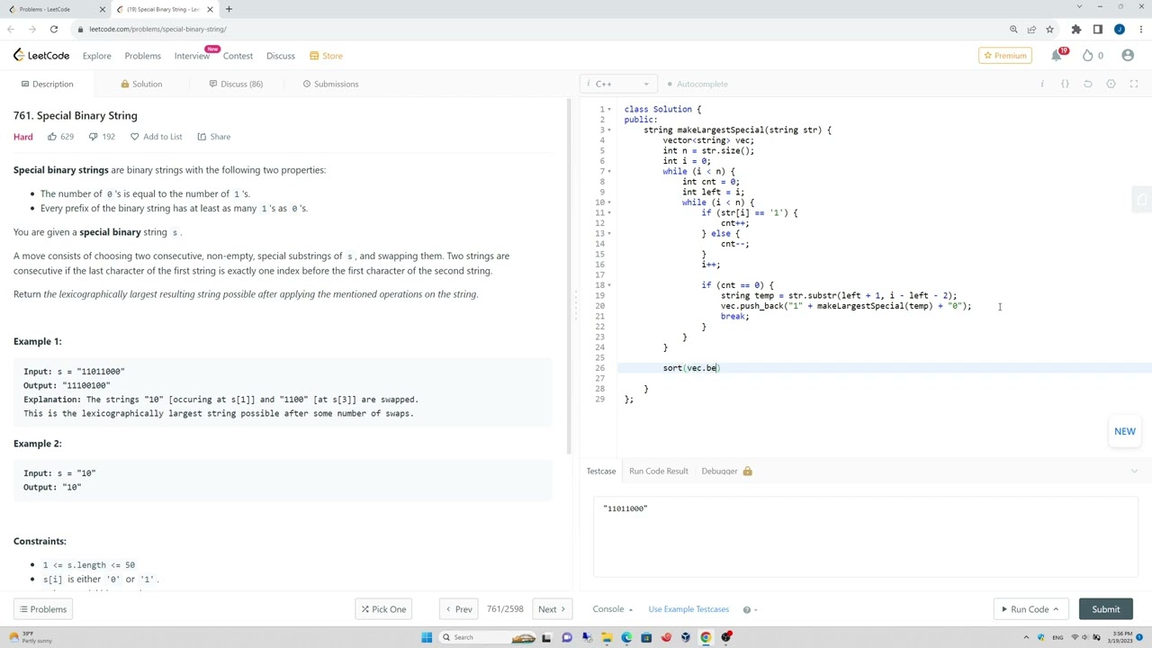
Task: Show hidden system tray icons
Action: pos(1027,637)
